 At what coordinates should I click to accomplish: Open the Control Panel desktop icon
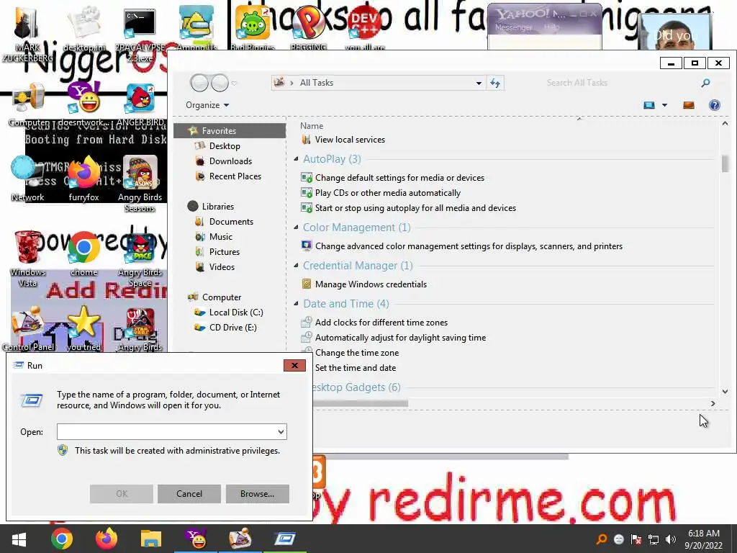pyautogui.click(x=28, y=329)
